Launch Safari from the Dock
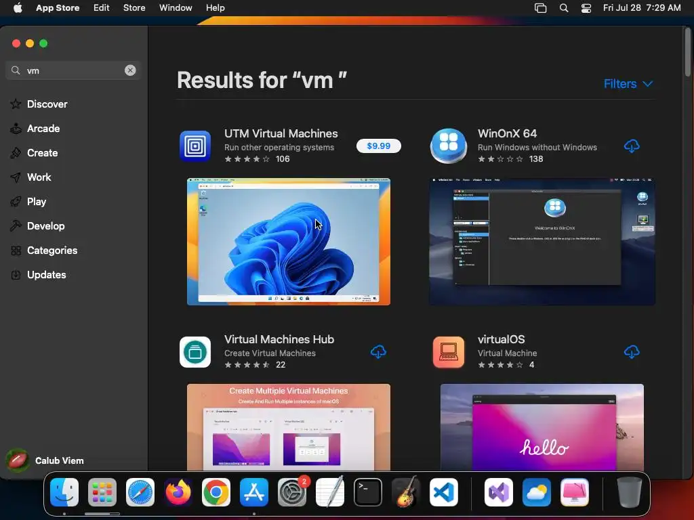 tap(140, 492)
